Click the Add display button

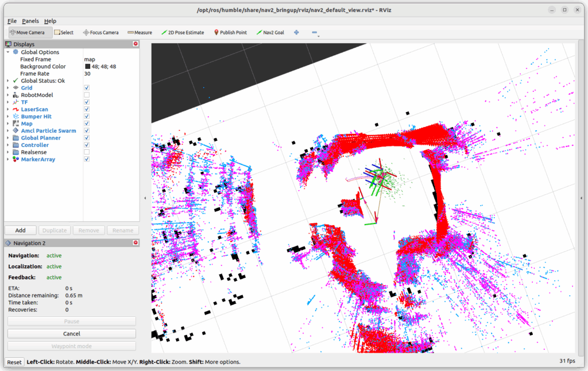click(20, 230)
